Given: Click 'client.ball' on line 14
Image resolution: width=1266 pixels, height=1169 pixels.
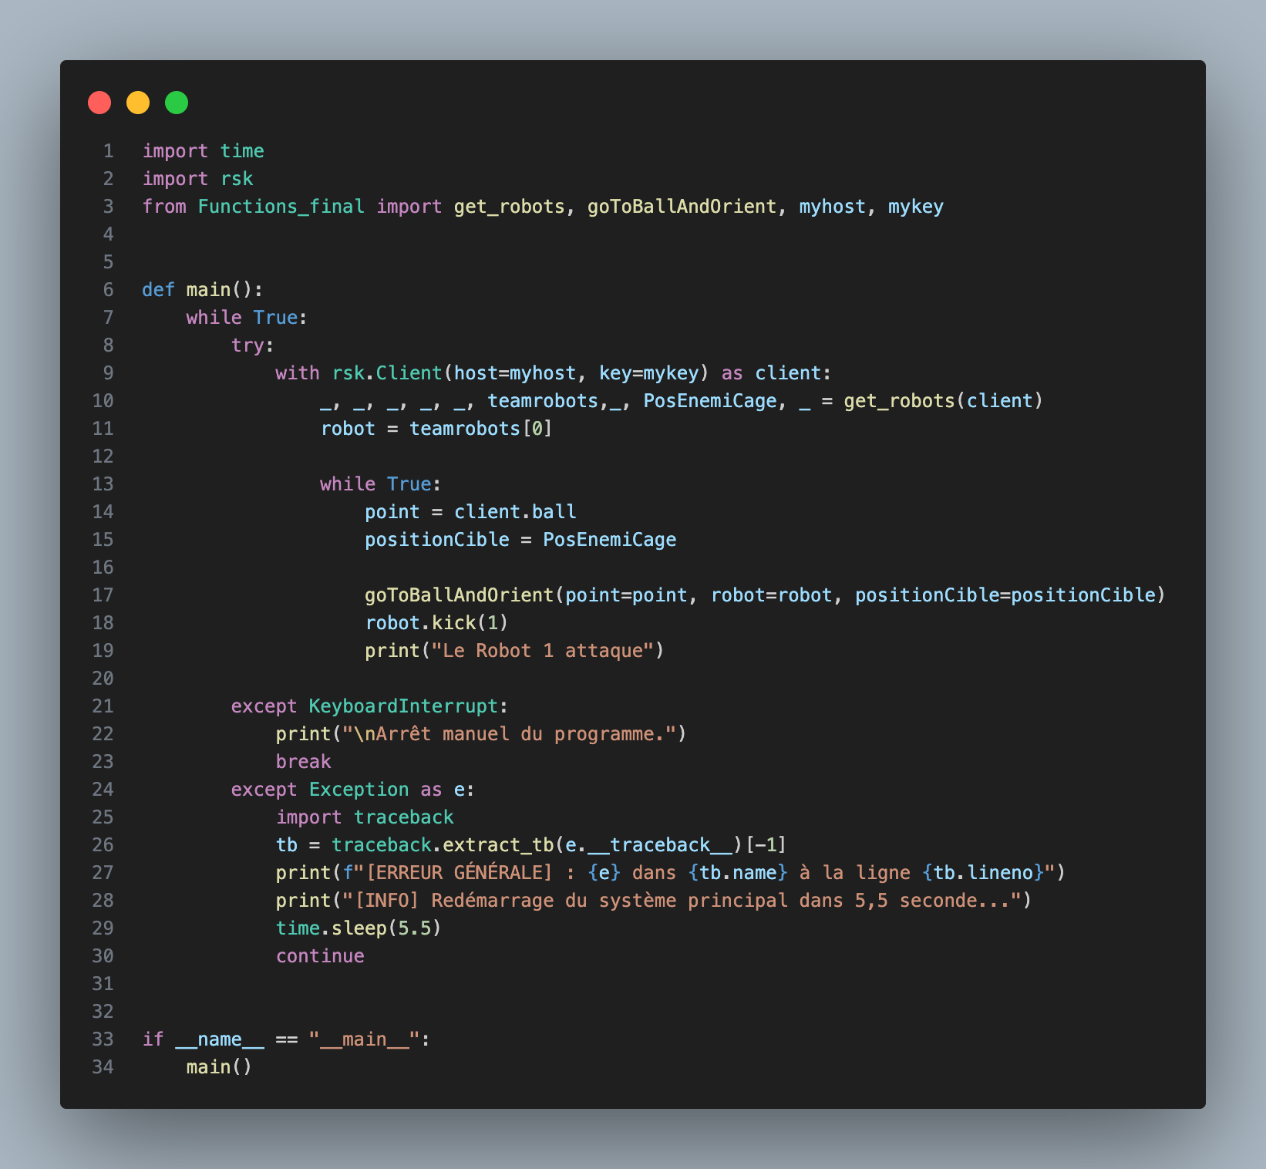Looking at the screenshot, I should pos(515,512).
